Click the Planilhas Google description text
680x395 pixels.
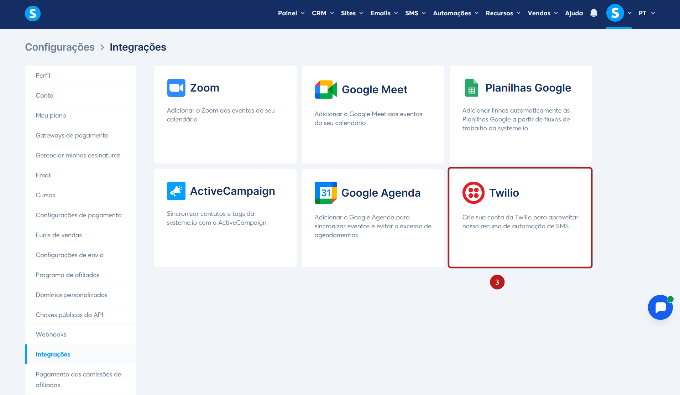tap(516, 119)
